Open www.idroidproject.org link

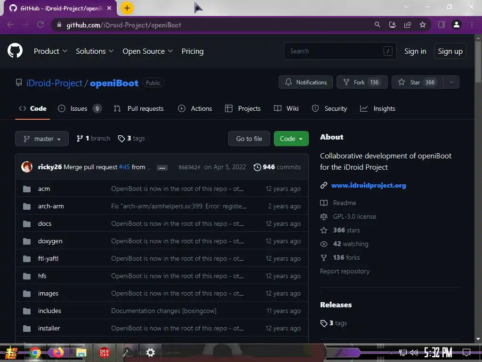369,185
